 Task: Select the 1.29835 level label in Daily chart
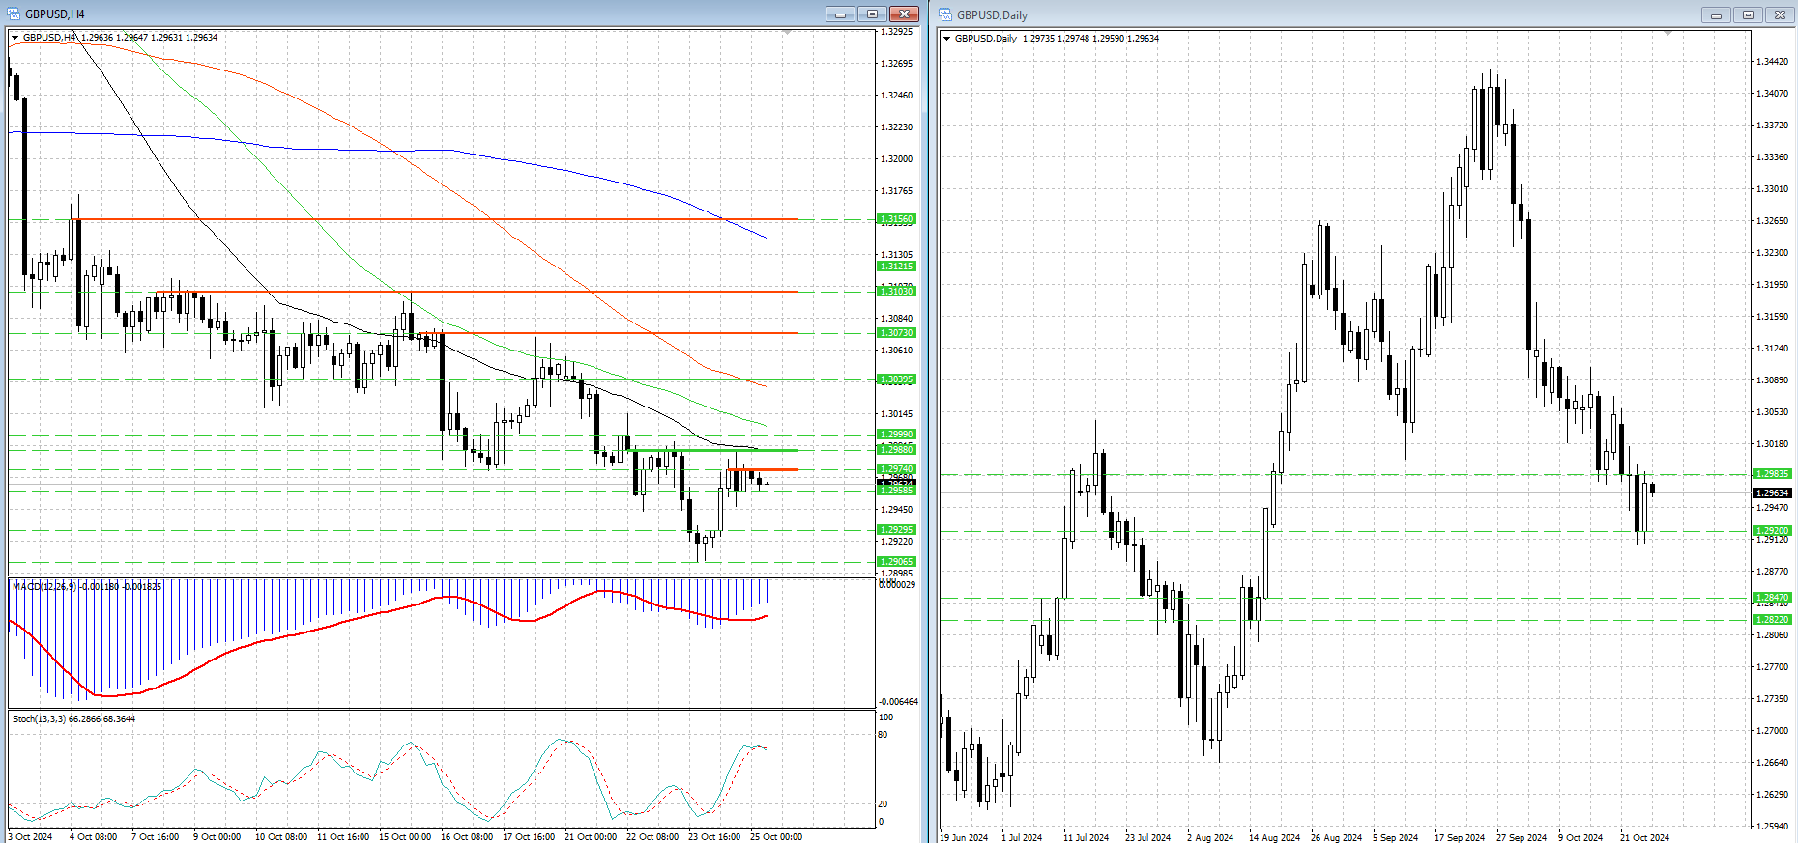click(1773, 474)
